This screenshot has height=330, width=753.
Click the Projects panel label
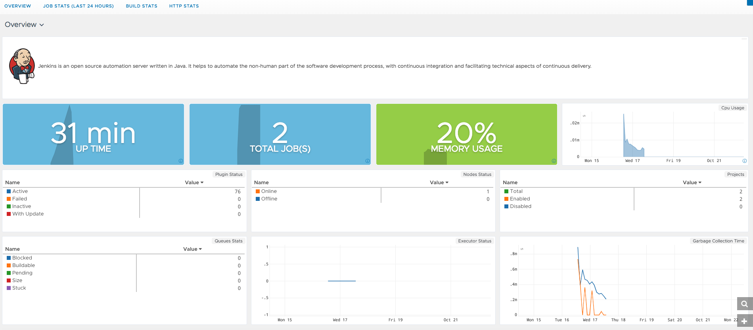pyautogui.click(x=736, y=174)
